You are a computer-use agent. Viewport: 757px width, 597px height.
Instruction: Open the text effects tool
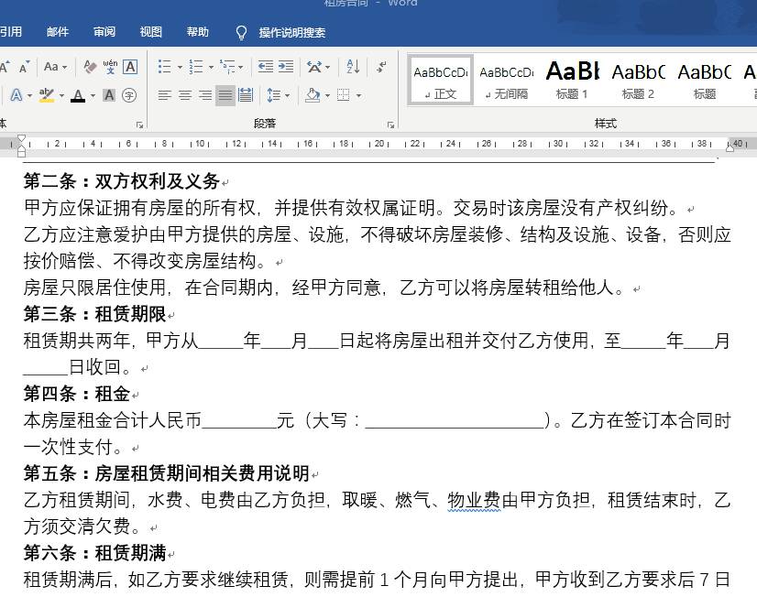[x=16, y=93]
